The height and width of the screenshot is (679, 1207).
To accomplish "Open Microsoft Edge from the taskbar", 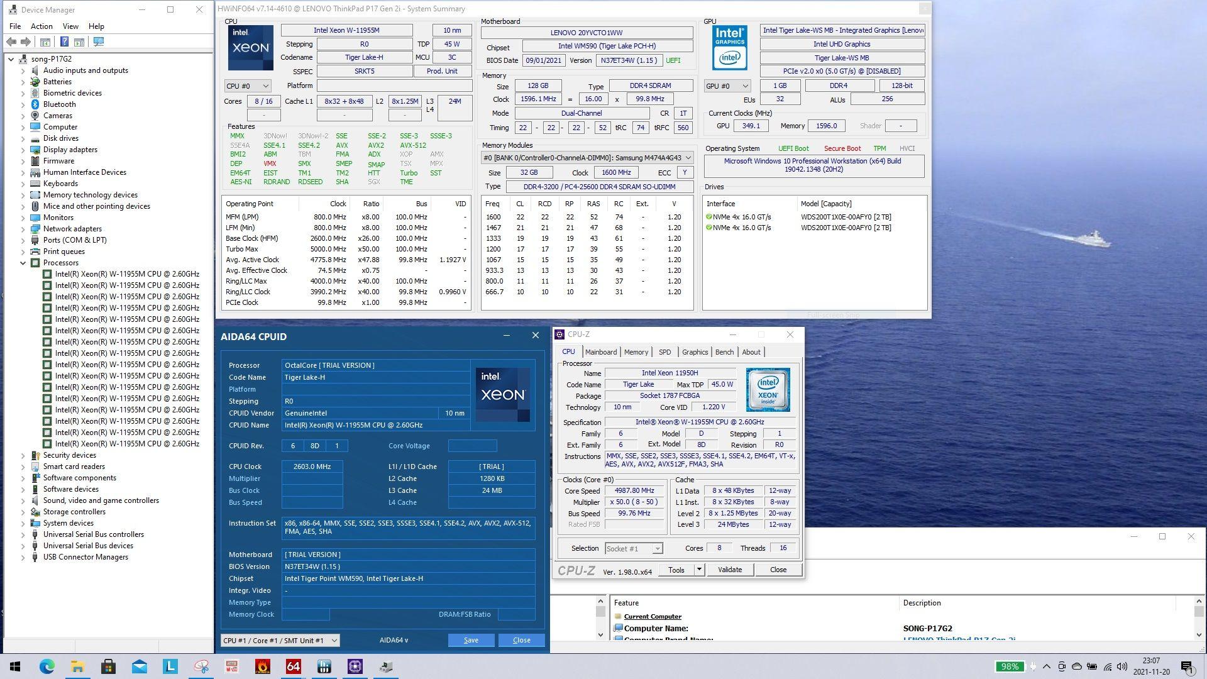I will point(47,666).
